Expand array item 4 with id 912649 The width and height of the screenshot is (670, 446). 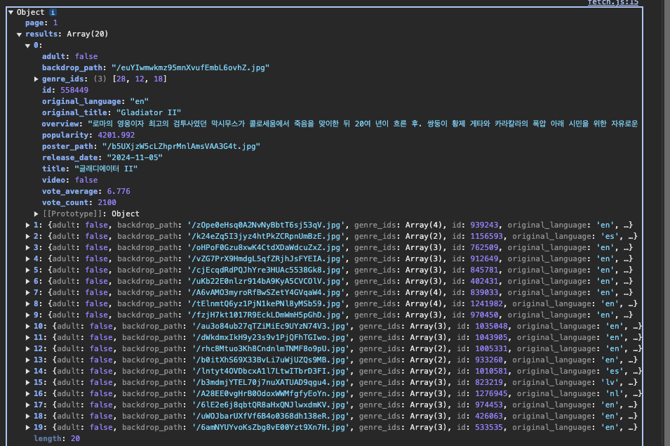coord(28,258)
